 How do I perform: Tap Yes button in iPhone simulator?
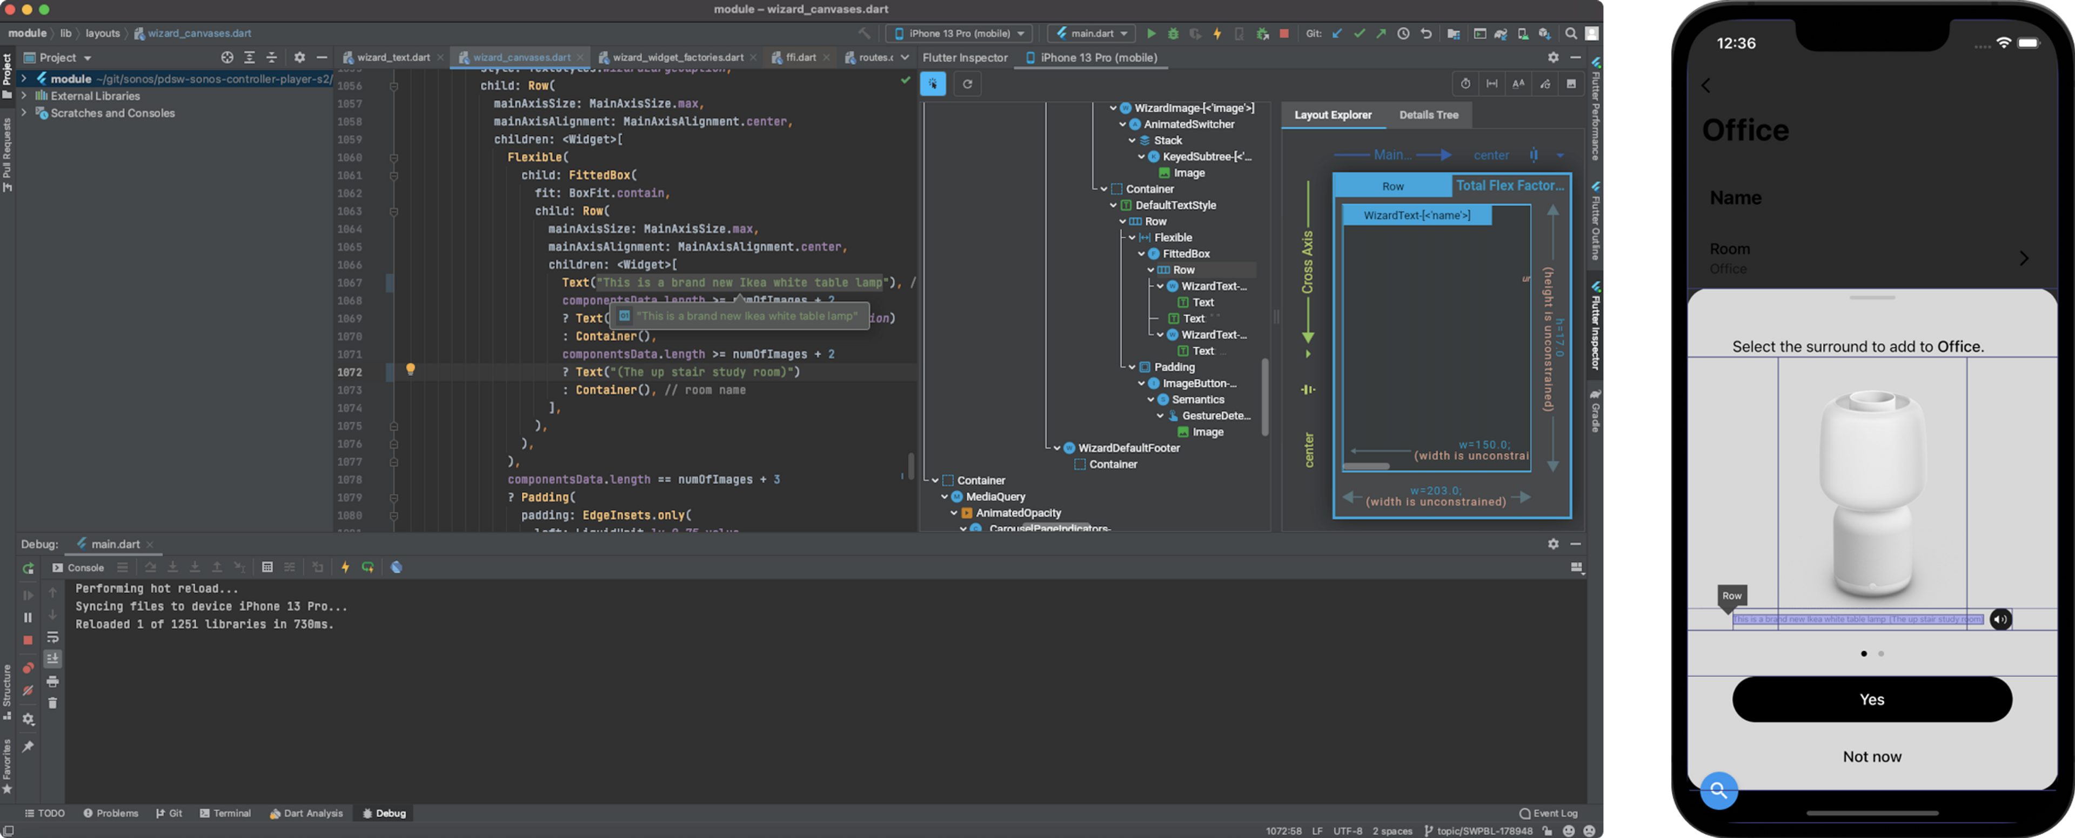click(1871, 699)
